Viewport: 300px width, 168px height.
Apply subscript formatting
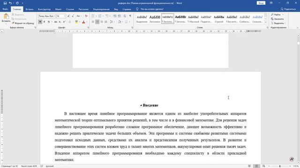click(x=60, y=22)
